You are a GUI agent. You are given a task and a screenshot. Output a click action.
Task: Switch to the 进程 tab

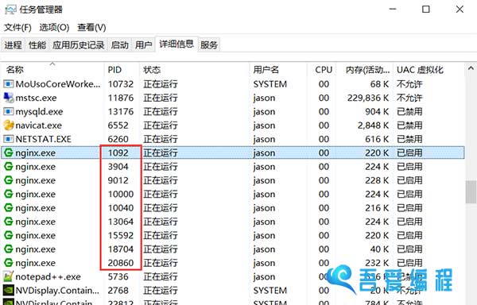(13, 45)
